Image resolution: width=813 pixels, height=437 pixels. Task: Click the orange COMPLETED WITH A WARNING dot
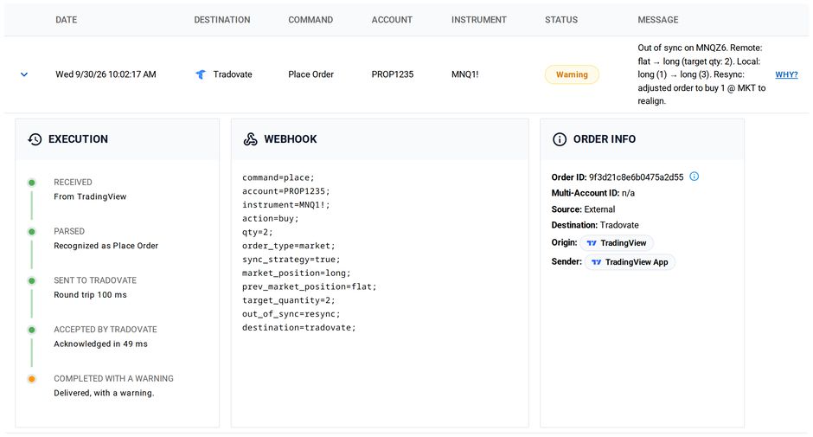click(32, 379)
